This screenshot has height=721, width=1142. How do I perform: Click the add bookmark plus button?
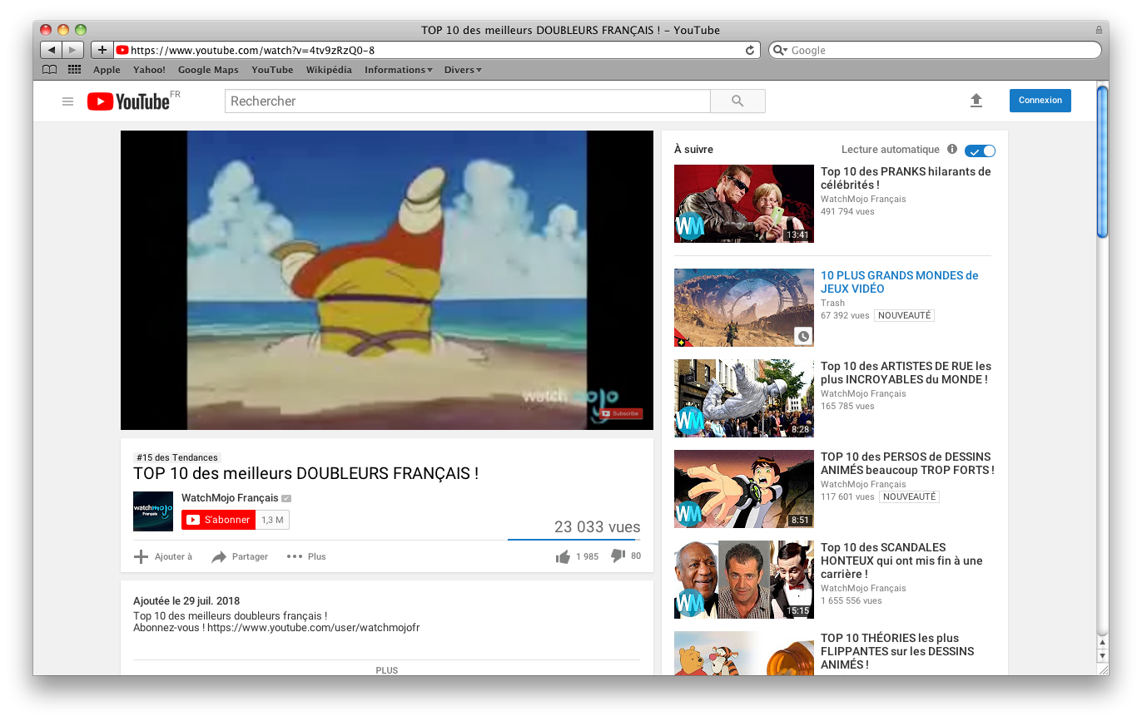pos(102,50)
